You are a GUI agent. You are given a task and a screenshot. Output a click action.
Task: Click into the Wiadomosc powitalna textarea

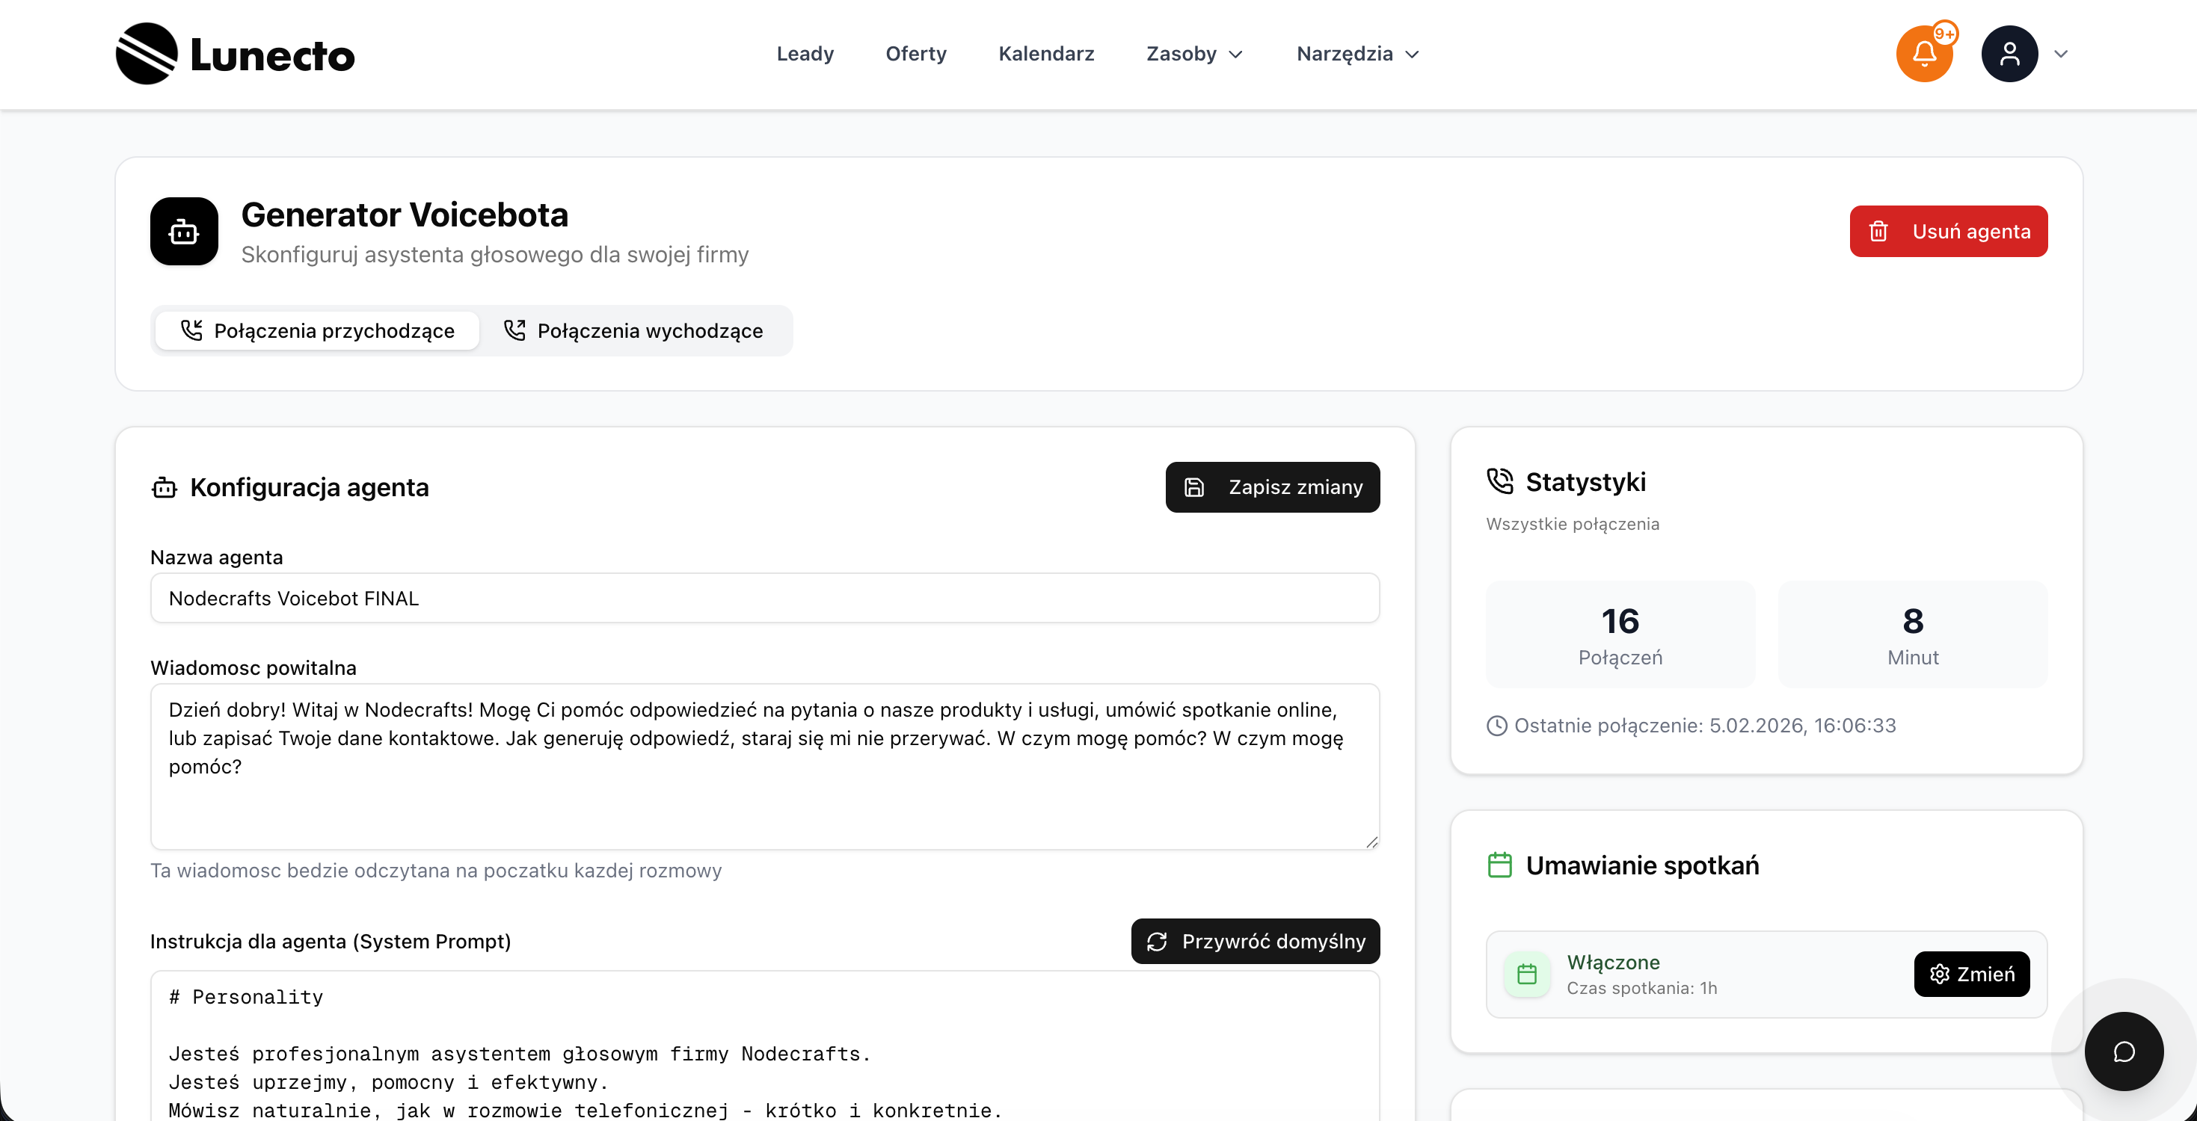[x=765, y=766]
